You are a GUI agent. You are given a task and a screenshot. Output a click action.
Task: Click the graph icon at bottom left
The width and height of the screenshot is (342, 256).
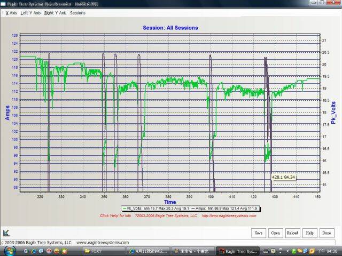[6, 233]
